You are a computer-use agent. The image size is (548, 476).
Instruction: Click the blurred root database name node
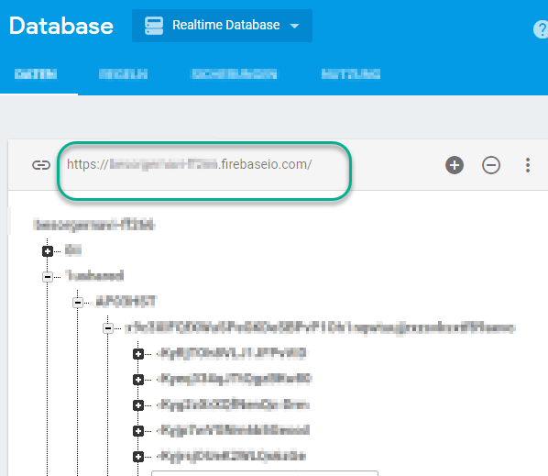(x=94, y=225)
